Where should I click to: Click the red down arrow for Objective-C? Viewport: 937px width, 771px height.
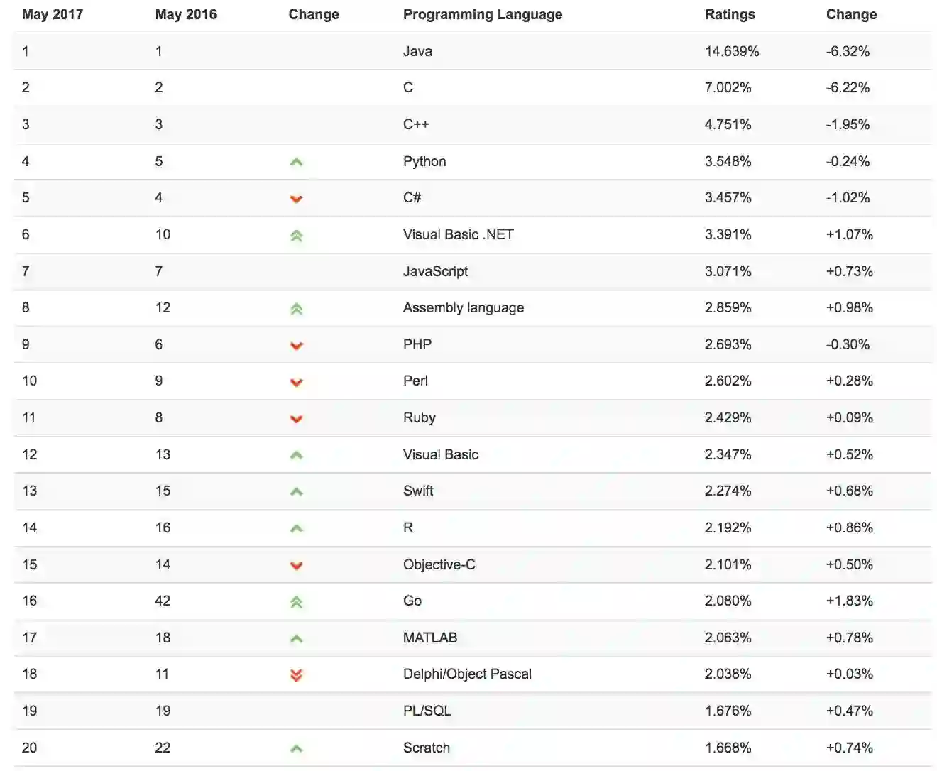pyautogui.click(x=297, y=566)
